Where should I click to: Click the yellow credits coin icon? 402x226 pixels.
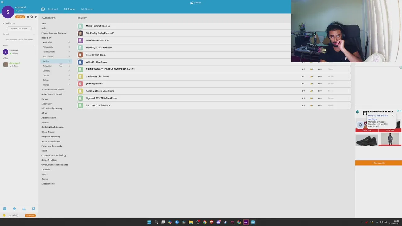coord(4,215)
